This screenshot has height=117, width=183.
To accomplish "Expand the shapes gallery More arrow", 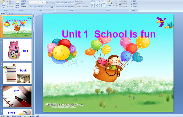I will pyautogui.click(x=106, y=6).
